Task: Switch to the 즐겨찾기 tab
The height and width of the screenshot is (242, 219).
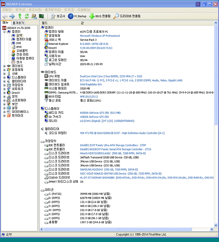Action: tap(18, 23)
